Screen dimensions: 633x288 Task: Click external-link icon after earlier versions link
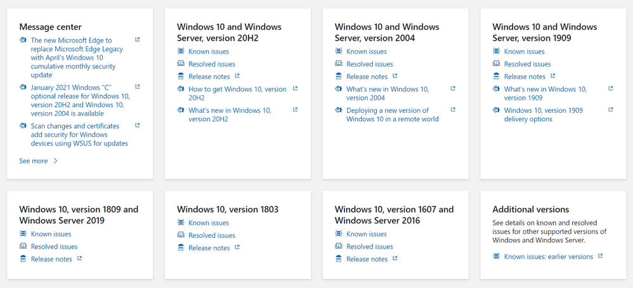click(601, 256)
